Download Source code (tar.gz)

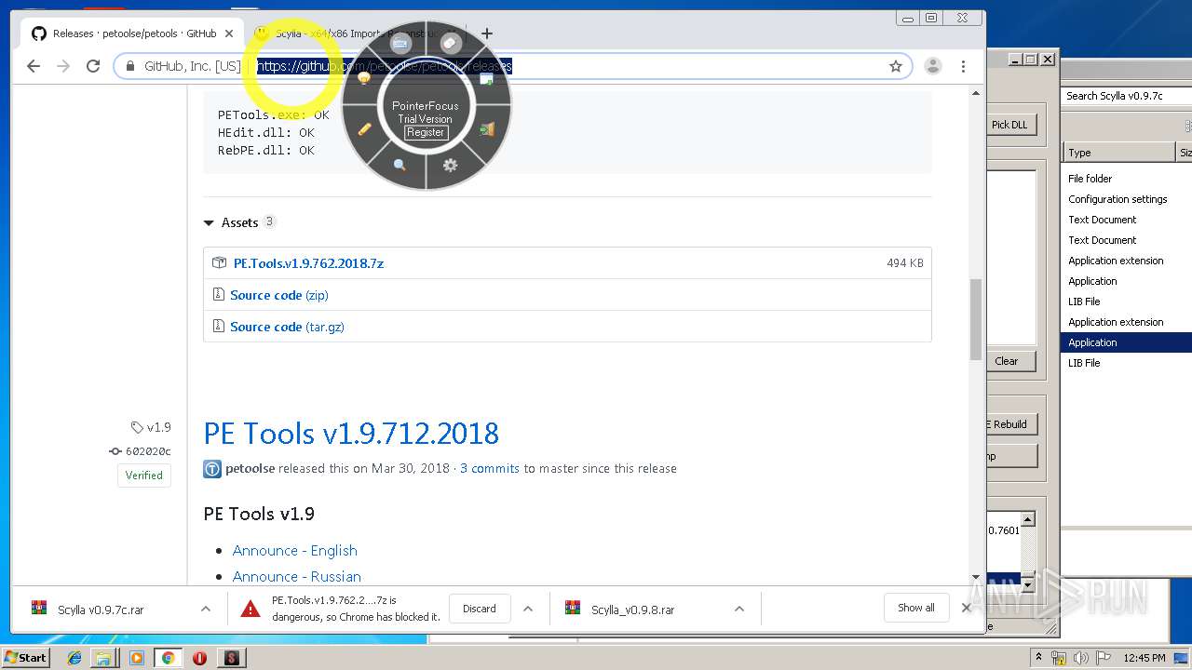click(287, 327)
